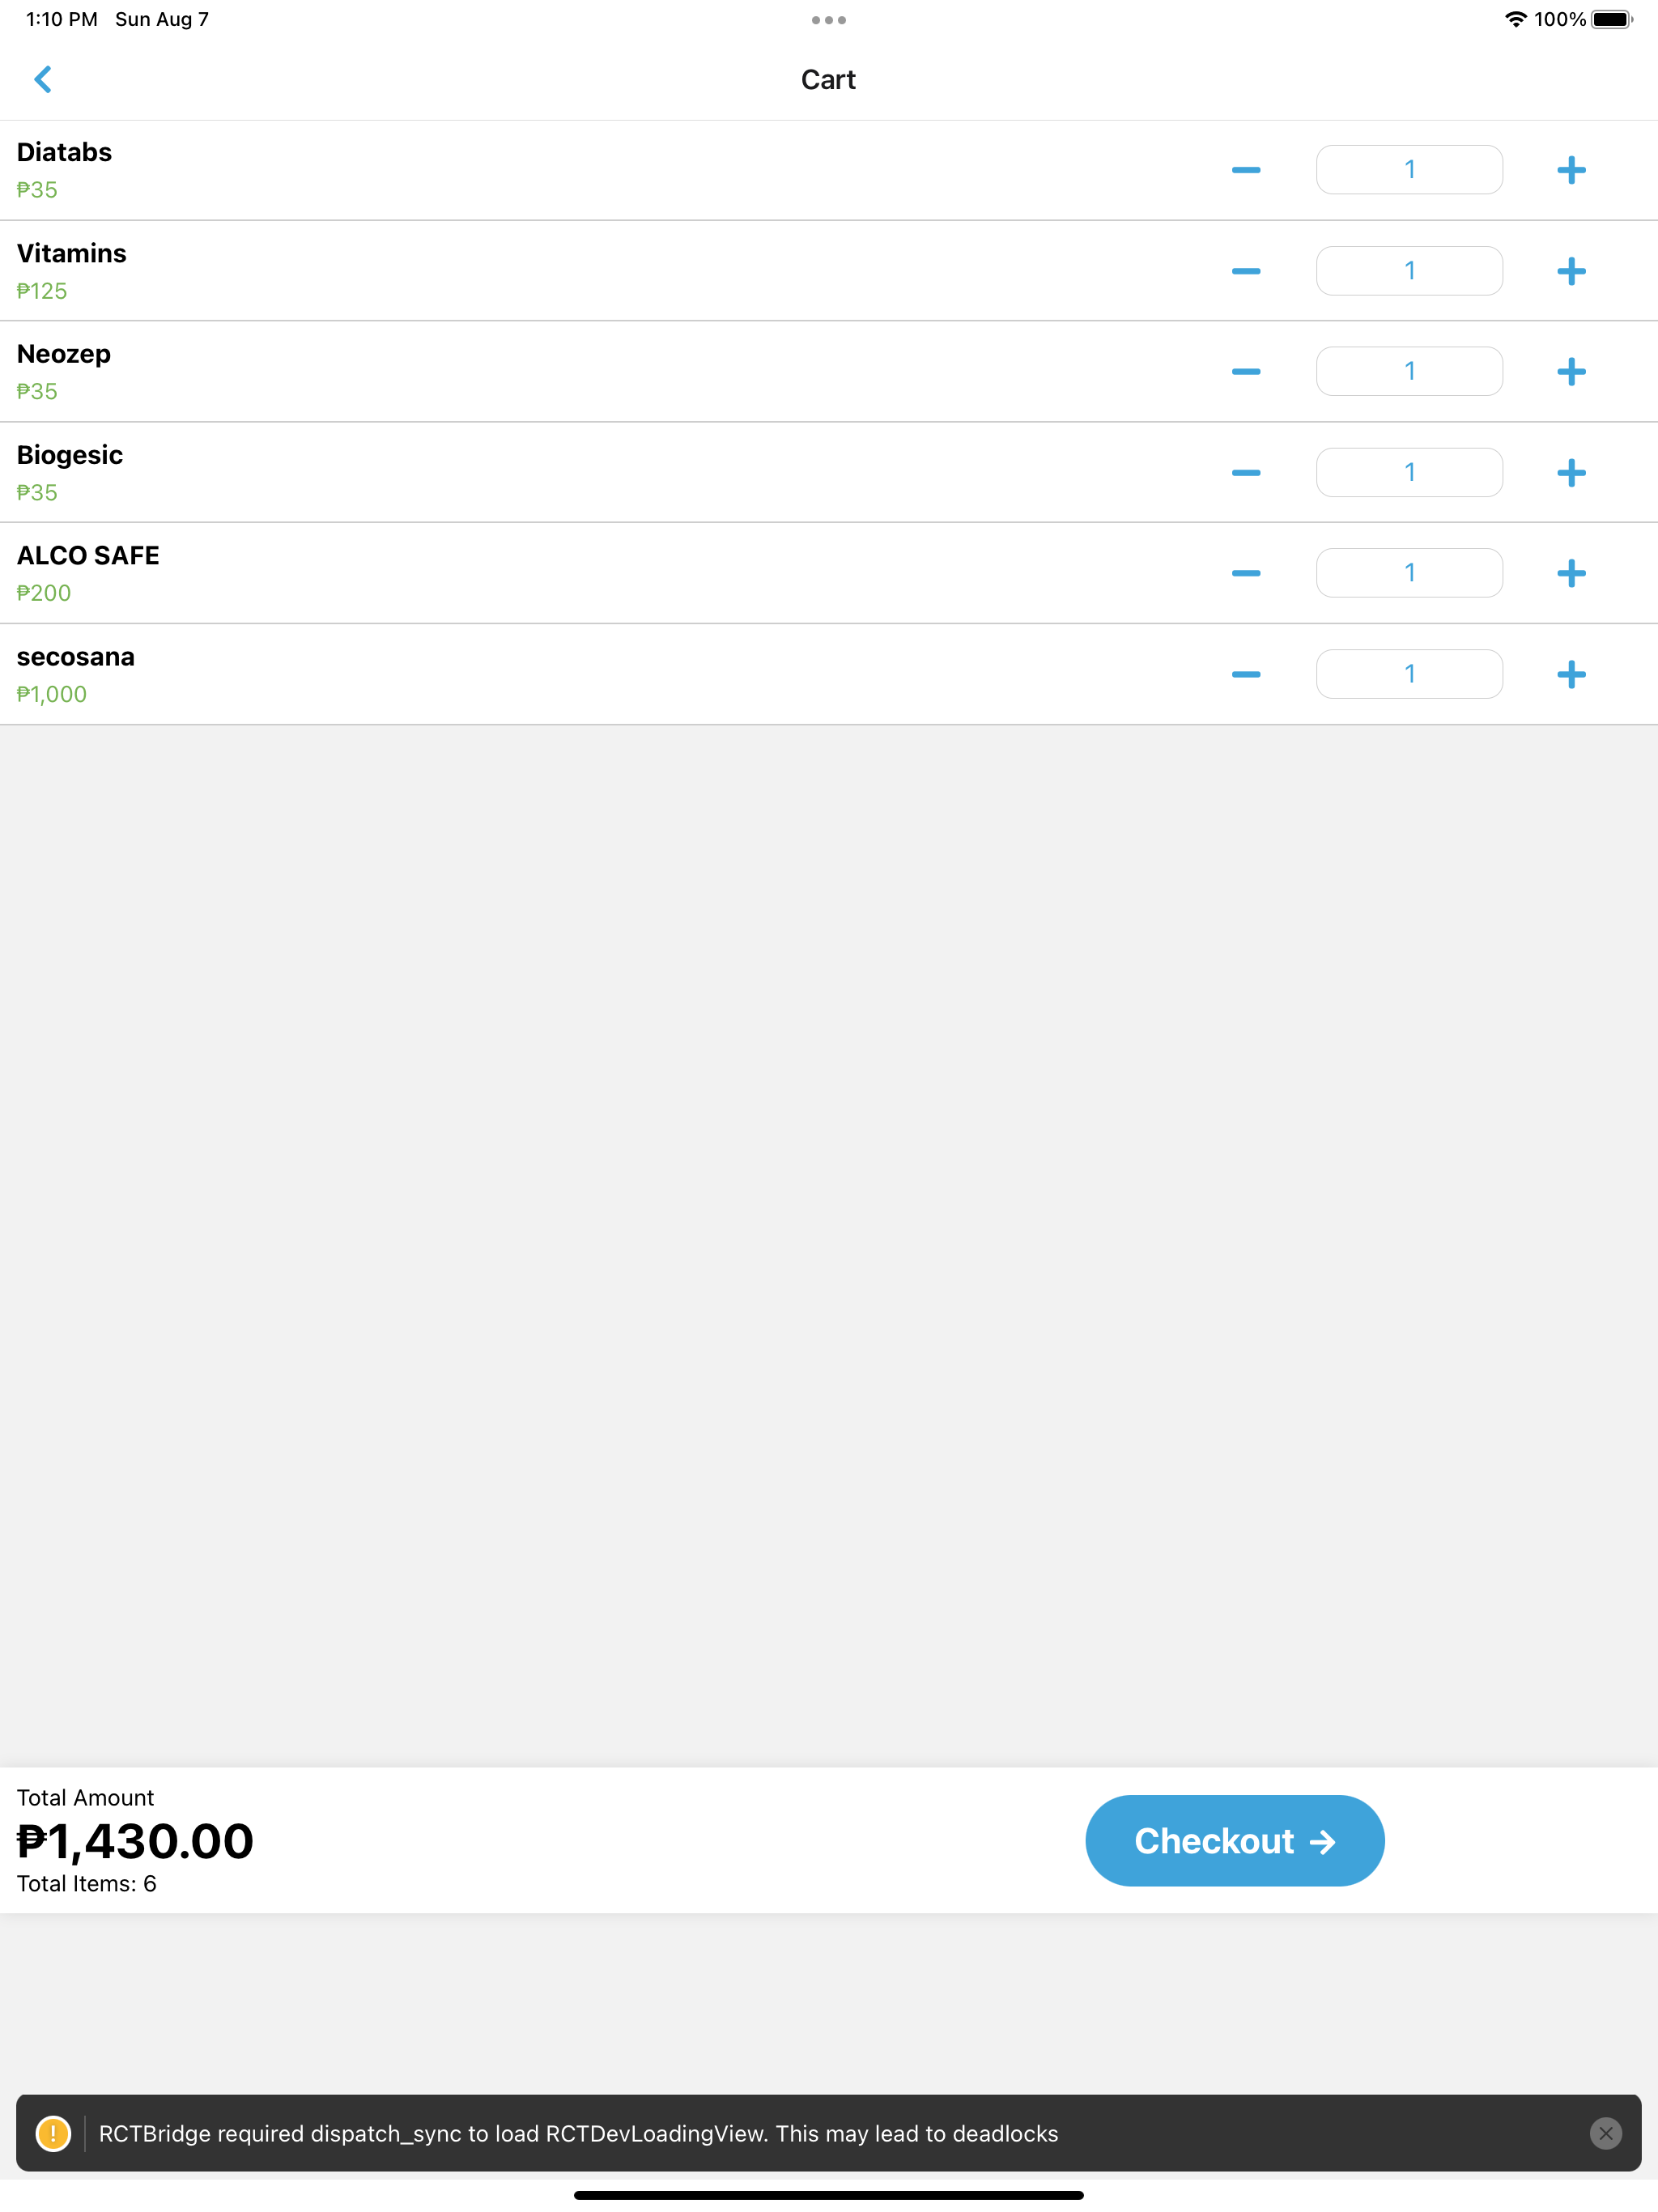Dismiss the RCTBridge warning banner
This screenshot has width=1658, height=2212.
(x=1606, y=2133)
